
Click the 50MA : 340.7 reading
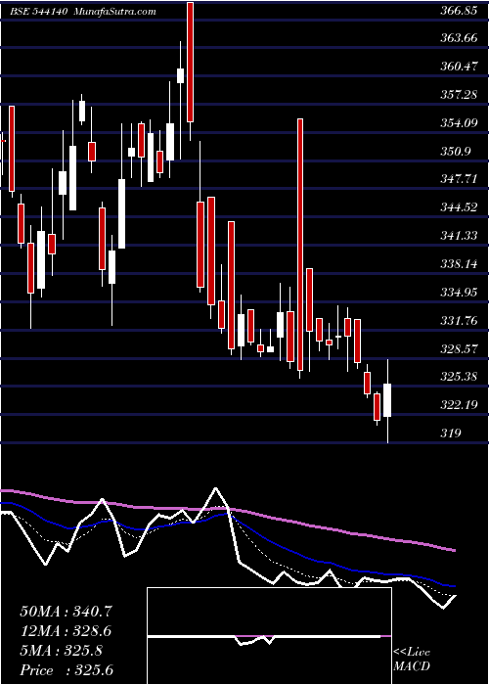[x=66, y=612]
